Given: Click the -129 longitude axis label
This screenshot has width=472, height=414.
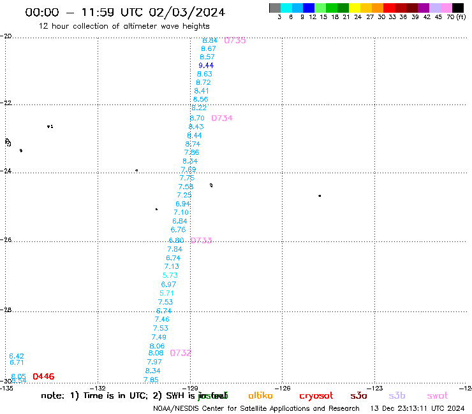Looking at the screenshot, I should (x=190, y=388).
